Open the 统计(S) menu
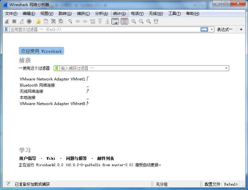Viewport: 248px width, 190px height. pos(119,14)
